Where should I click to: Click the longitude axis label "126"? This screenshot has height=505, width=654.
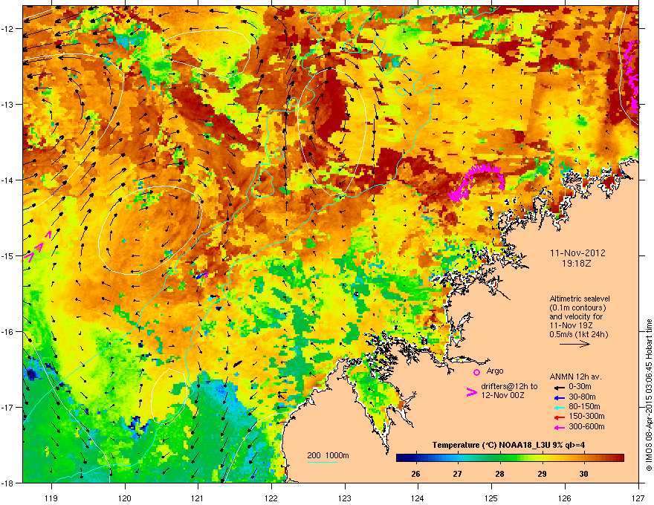[x=565, y=498]
